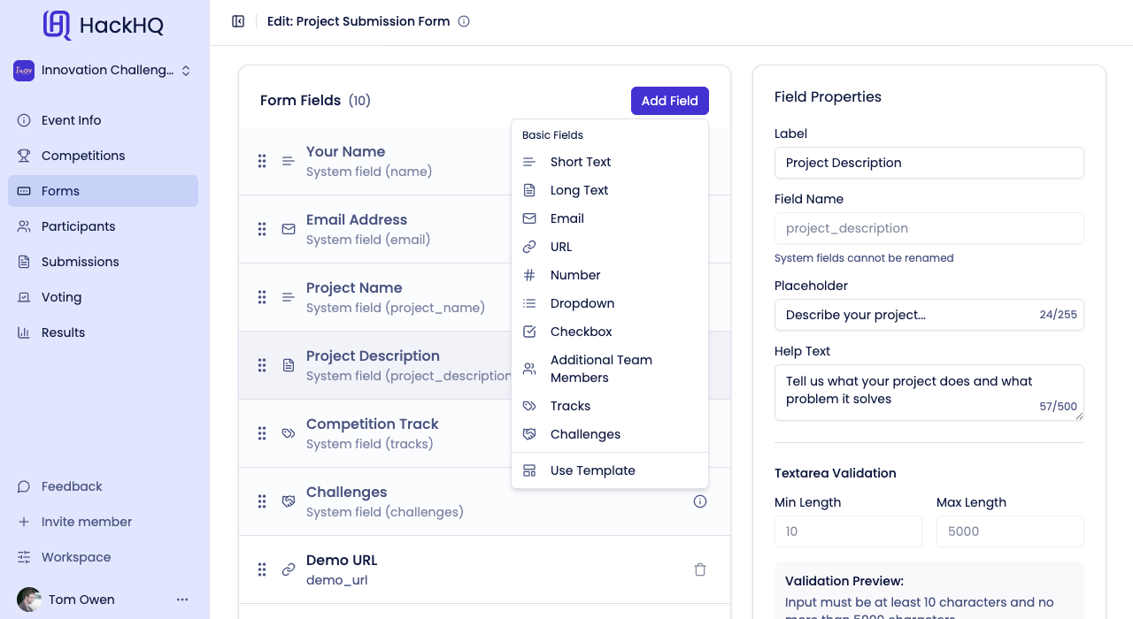Add a Short Text field
This screenshot has width=1133, height=619.
[x=580, y=162]
